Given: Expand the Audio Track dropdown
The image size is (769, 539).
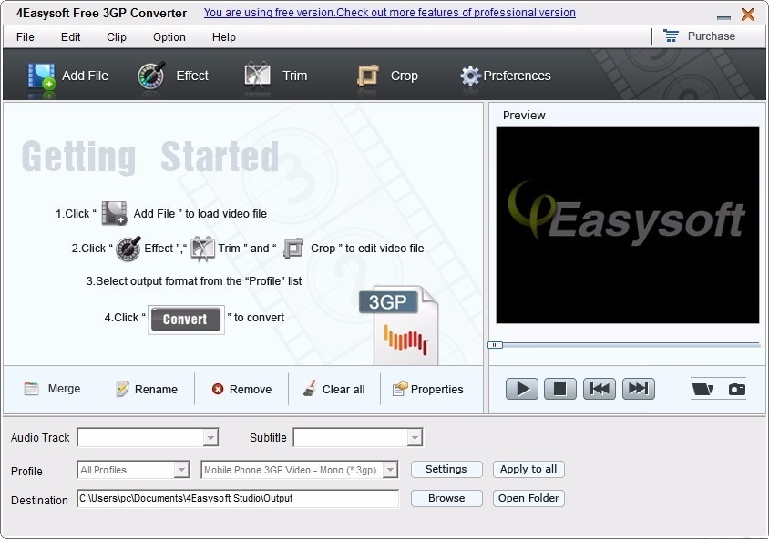Looking at the screenshot, I should point(210,437).
